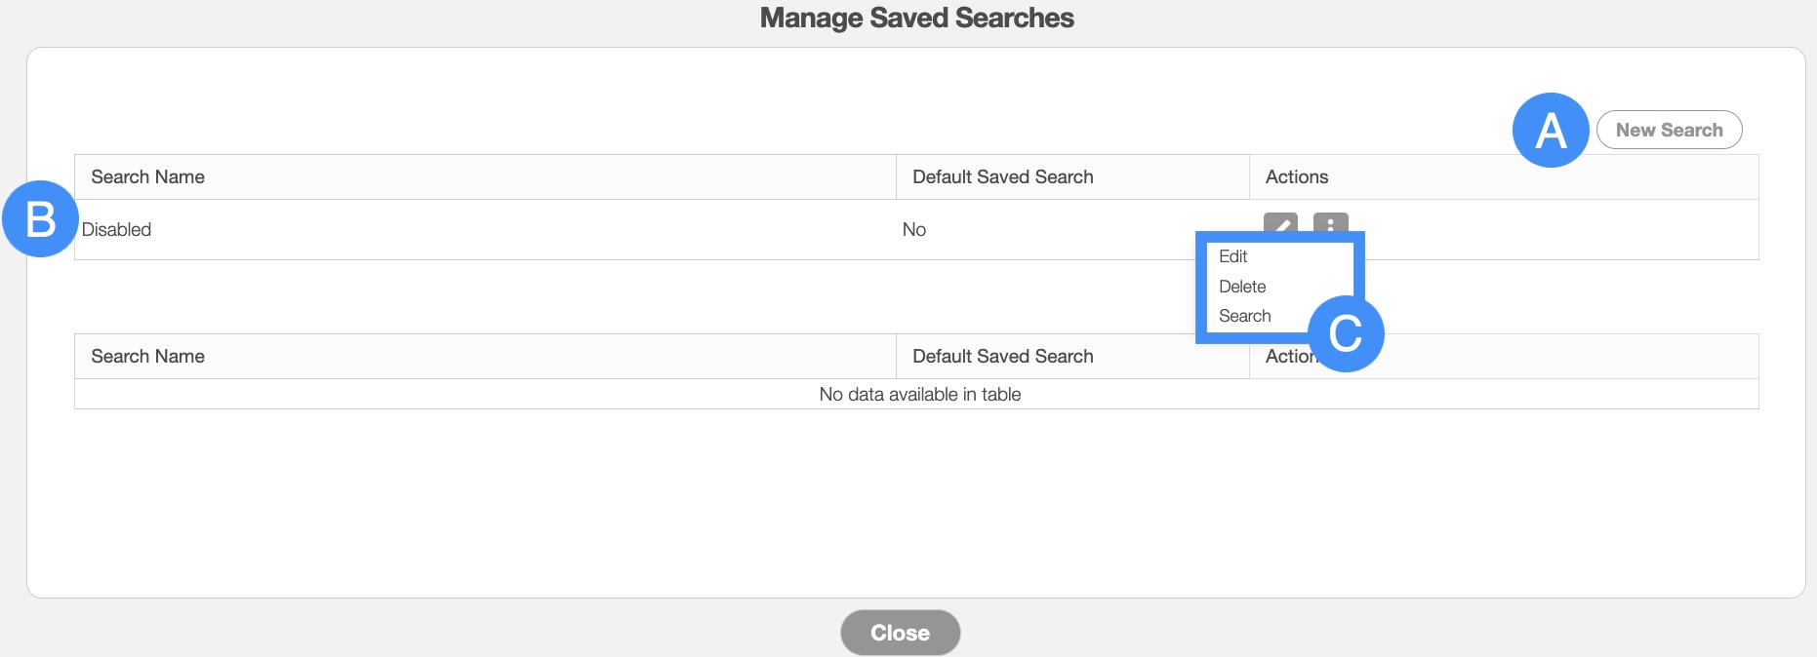The width and height of the screenshot is (1817, 657).
Task: Click the blue C callout marker
Action: 1346,334
